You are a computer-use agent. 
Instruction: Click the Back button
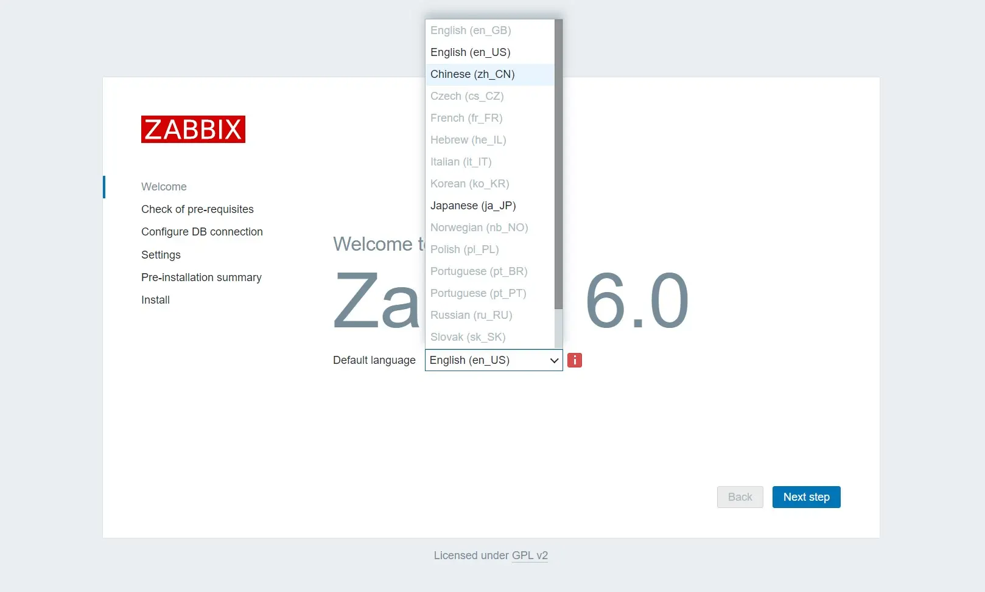click(x=740, y=497)
